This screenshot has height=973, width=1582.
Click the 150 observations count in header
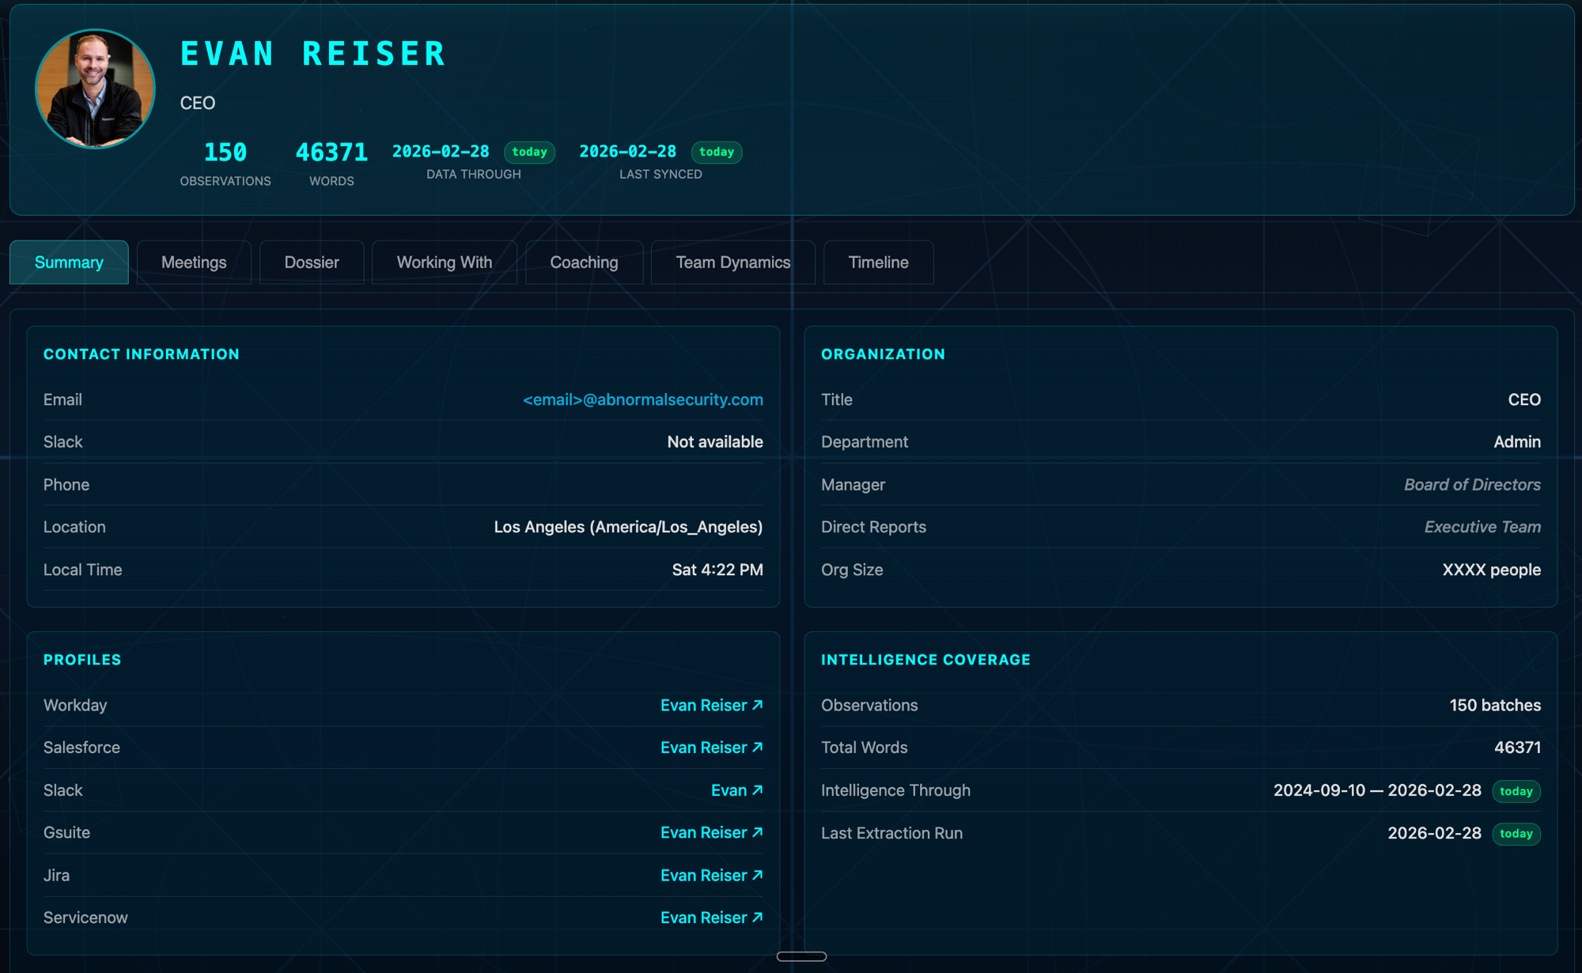coord(225,152)
